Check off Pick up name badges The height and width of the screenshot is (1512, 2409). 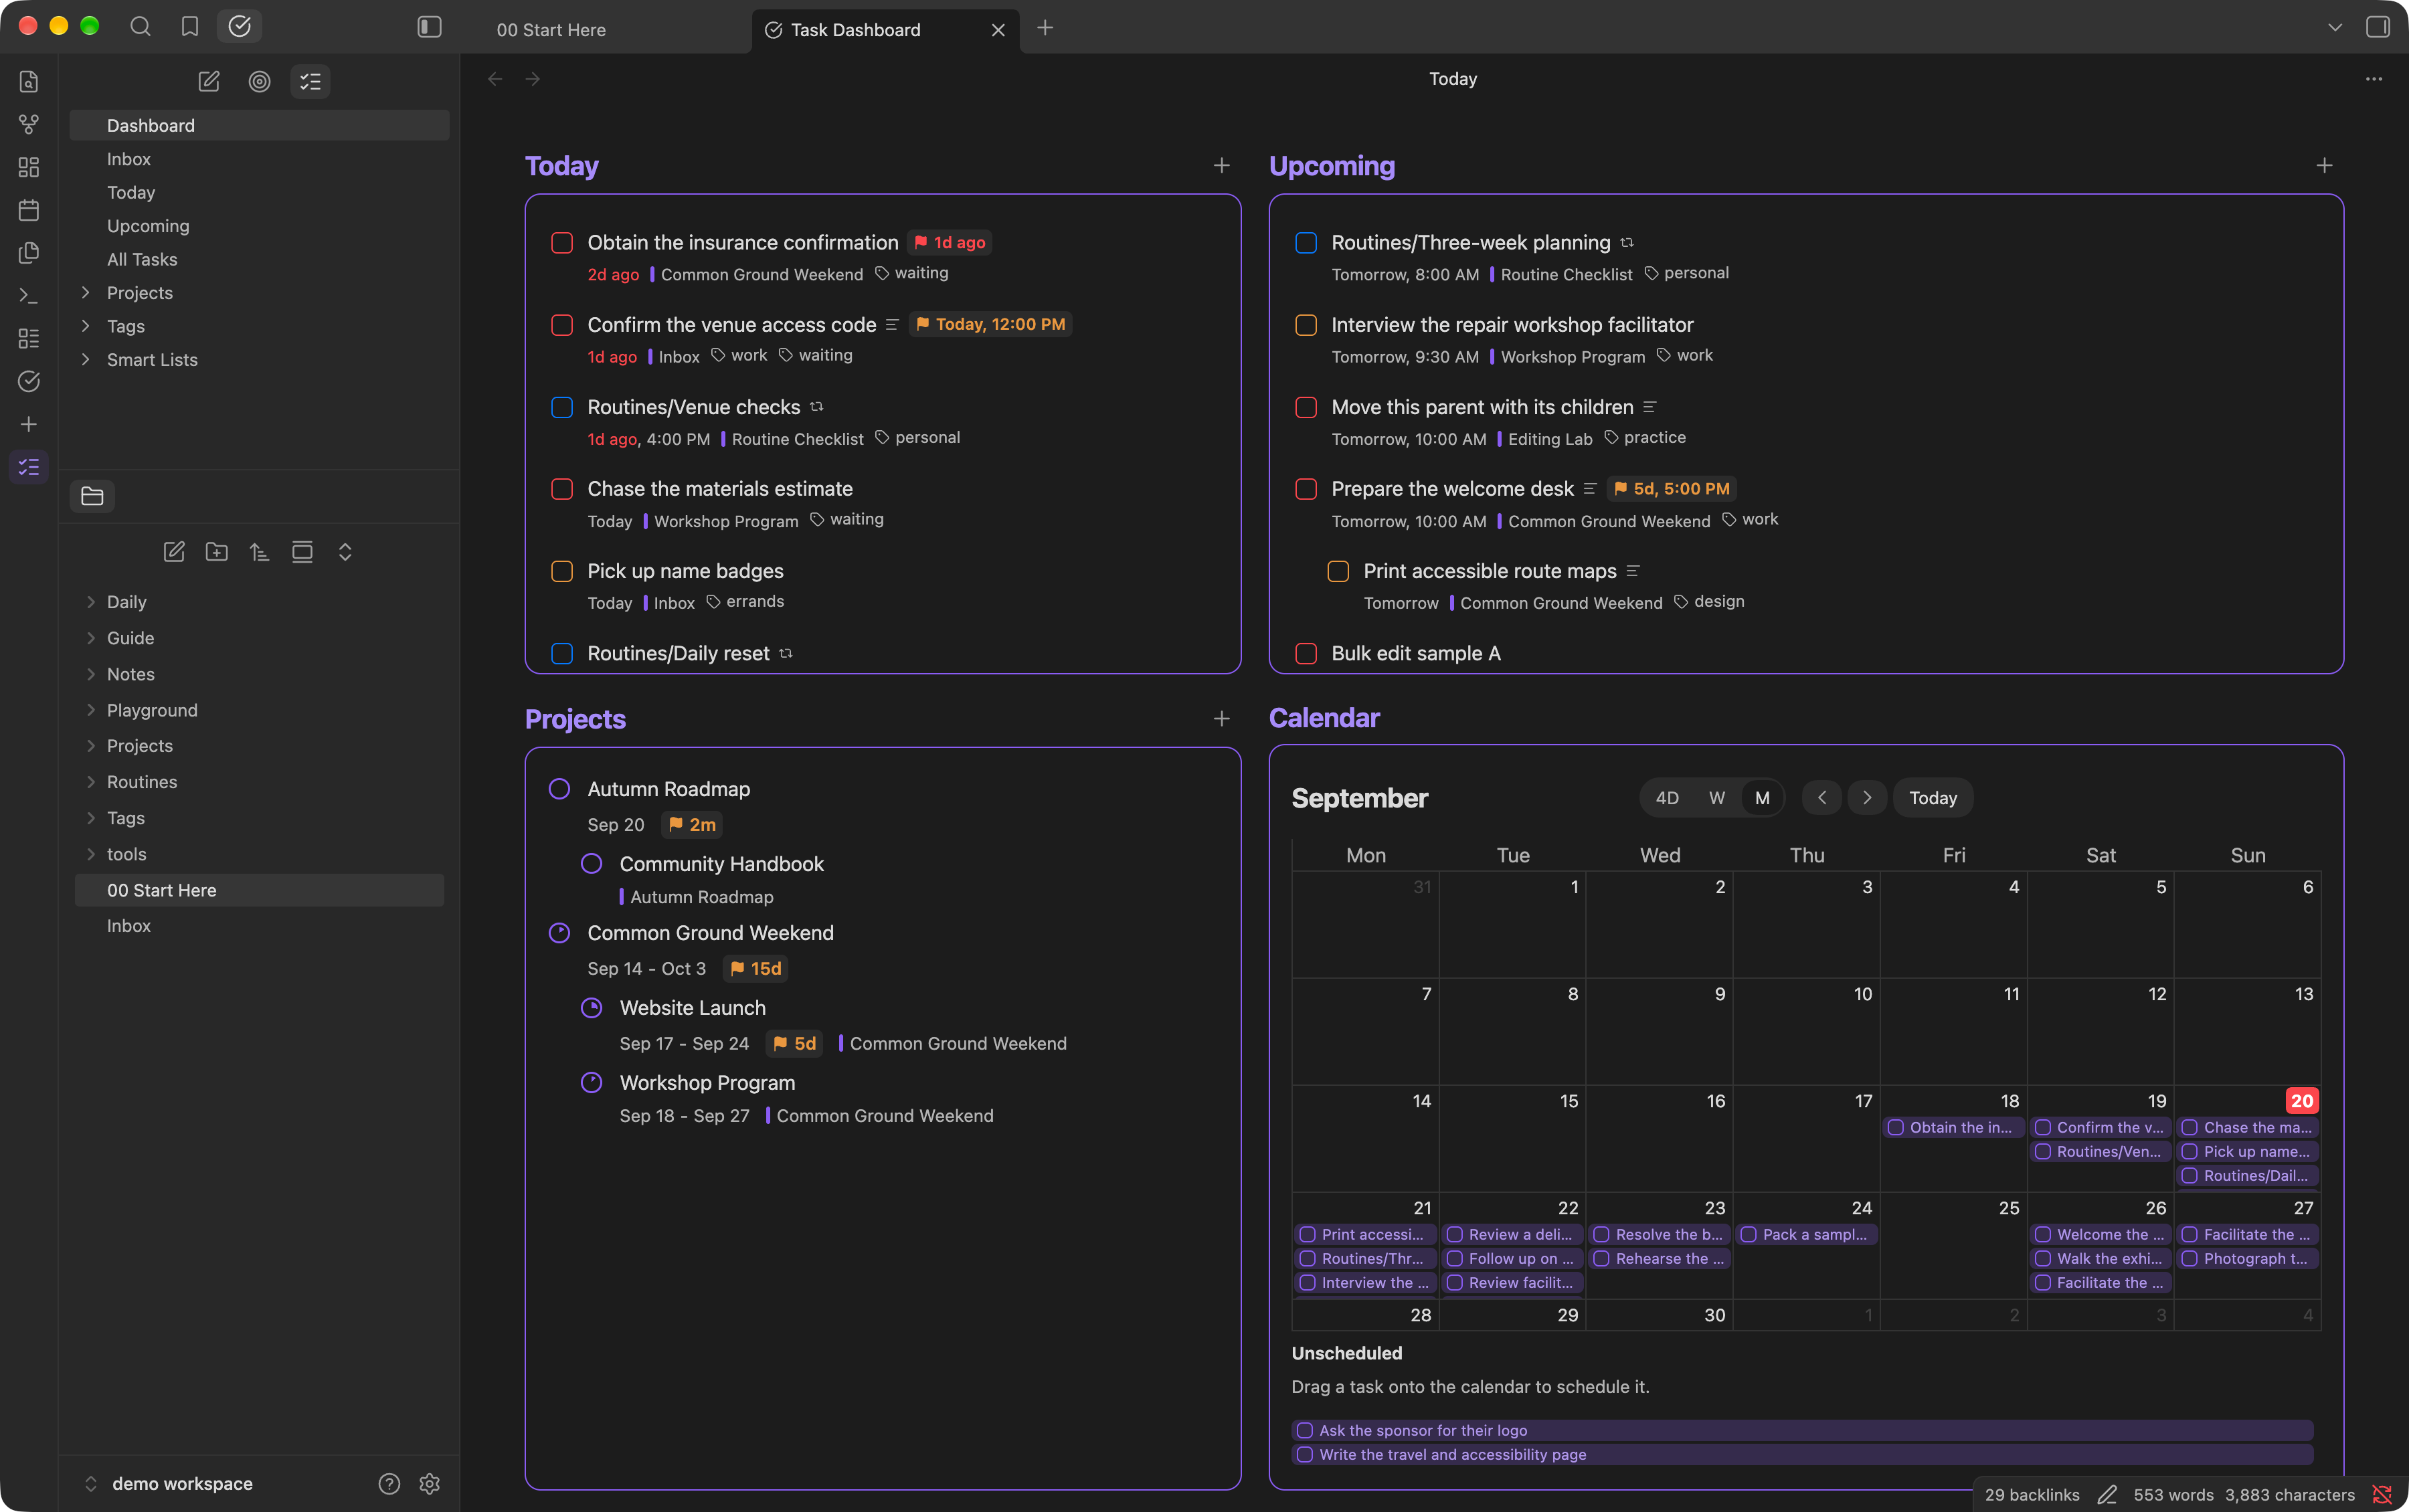tap(562, 571)
